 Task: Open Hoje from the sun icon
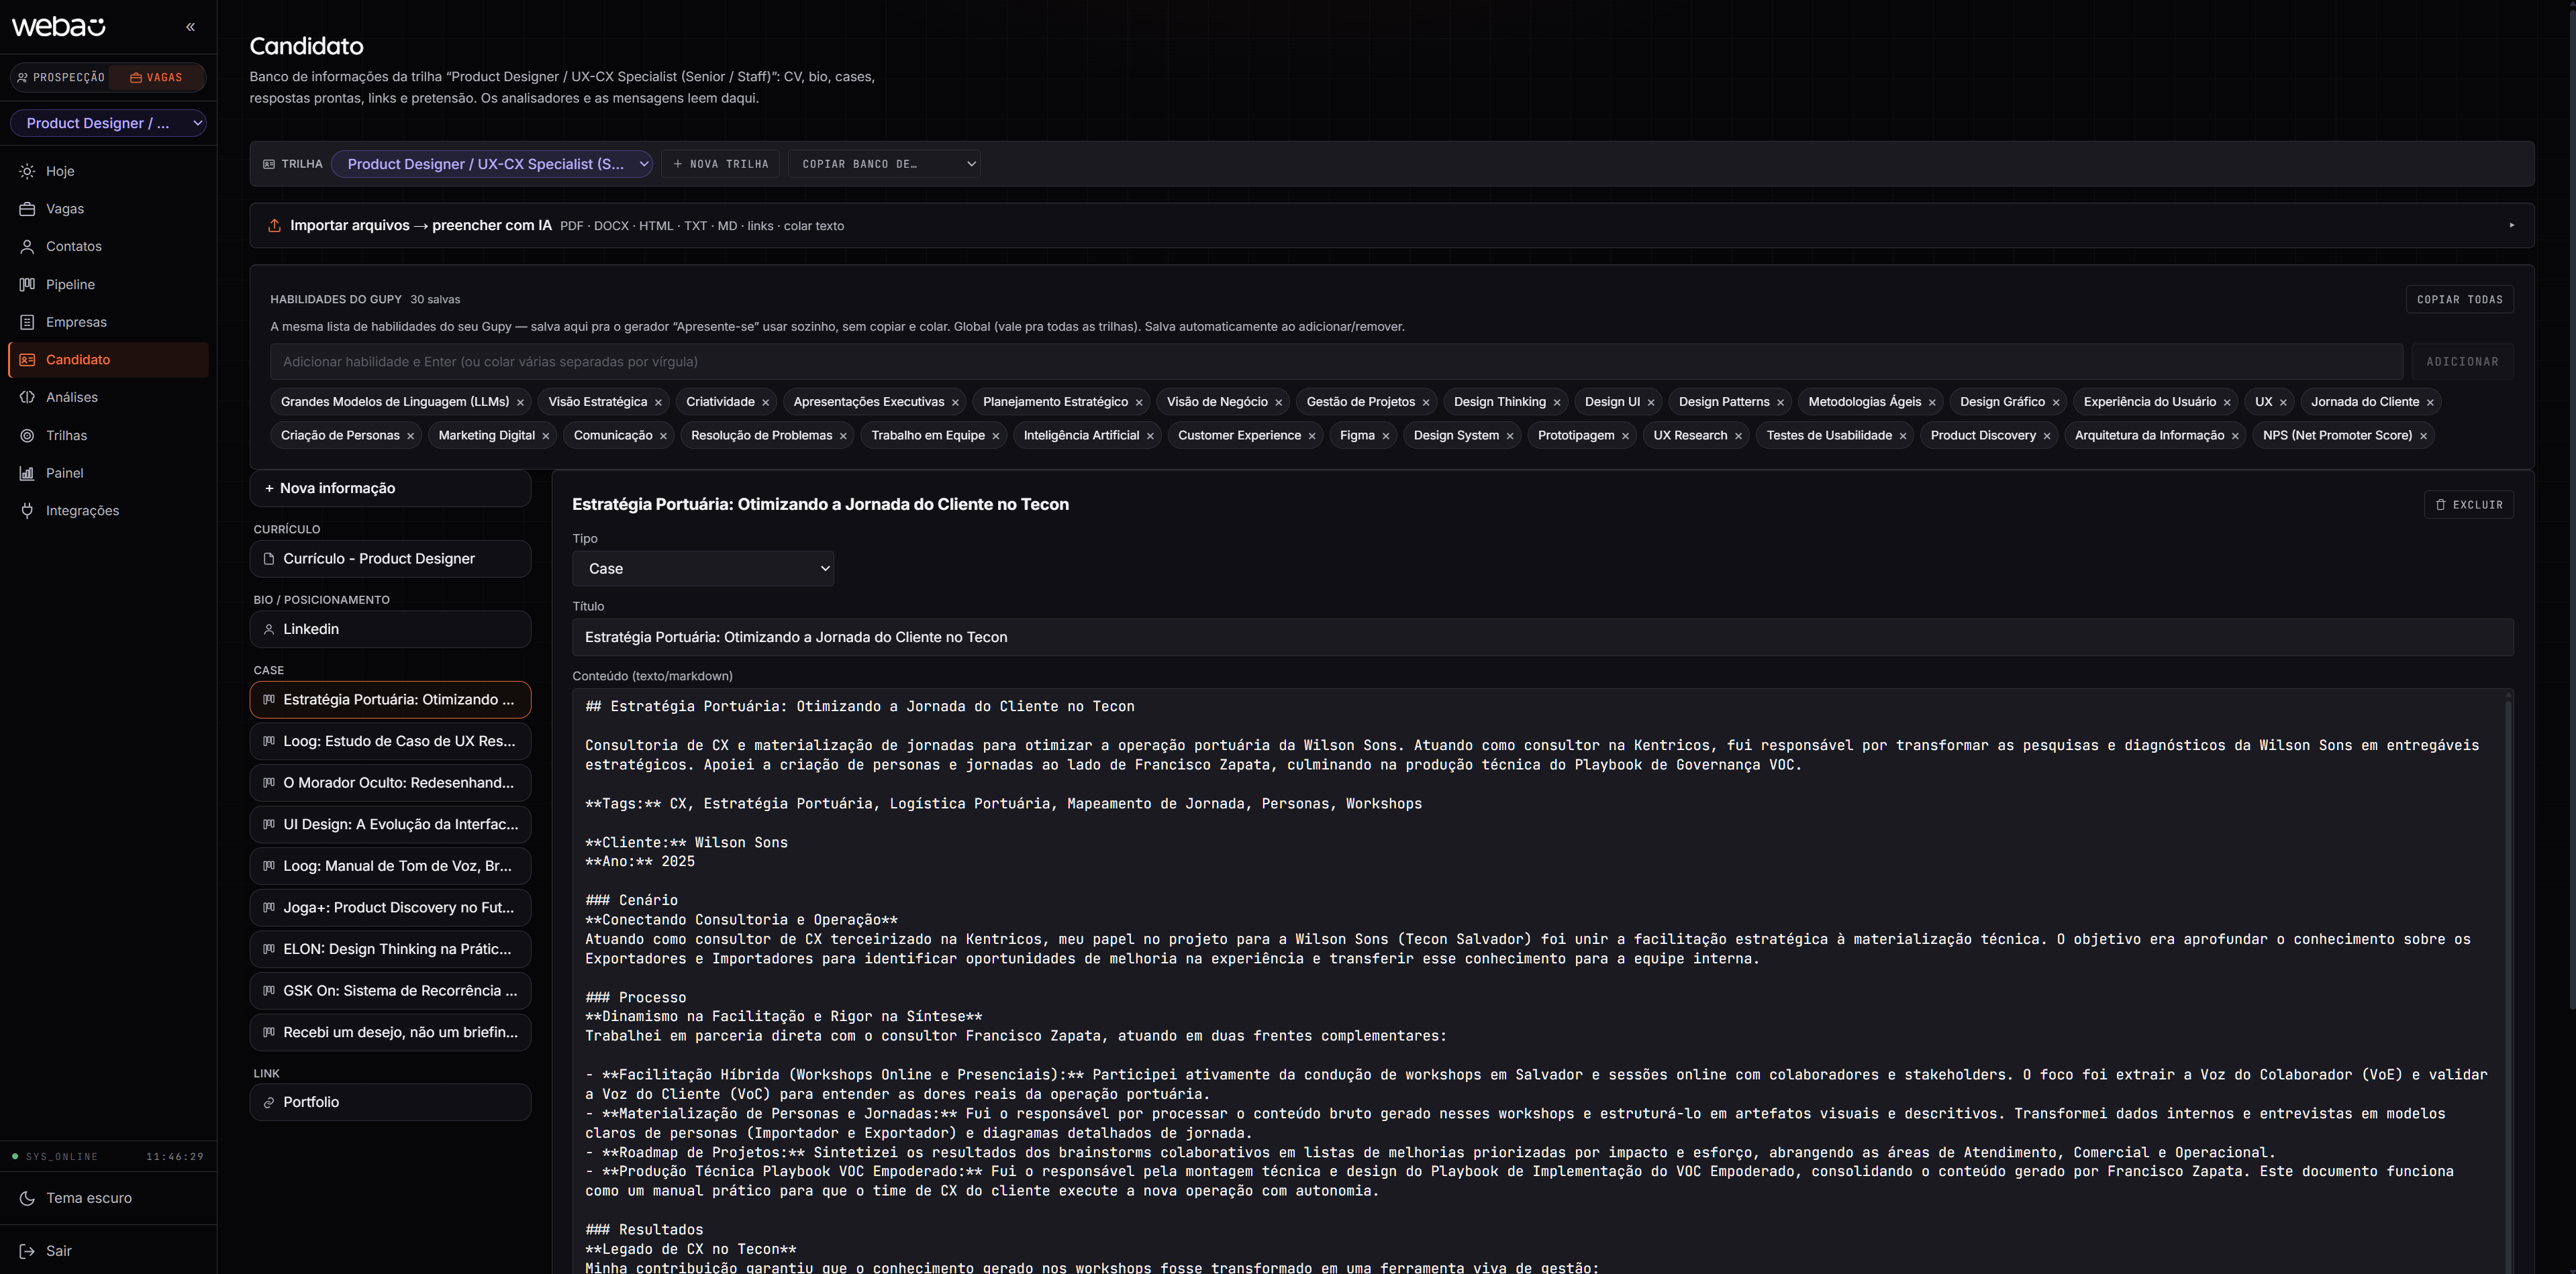[x=27, y=171]
